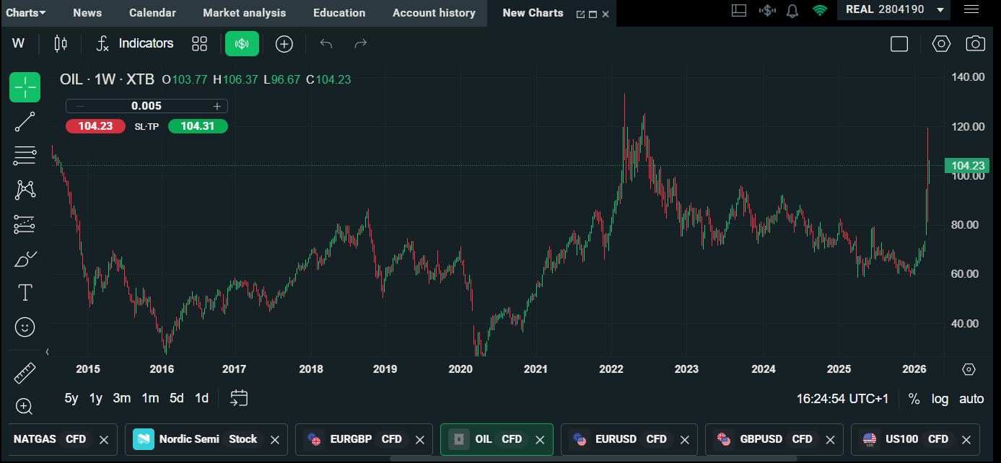The image size is (1001, 463).
Task: Click the green 104.31 buy button
Action: point(198,126)
